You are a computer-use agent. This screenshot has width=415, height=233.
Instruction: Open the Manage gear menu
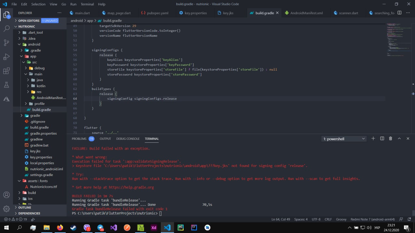[x=6, y=209]
